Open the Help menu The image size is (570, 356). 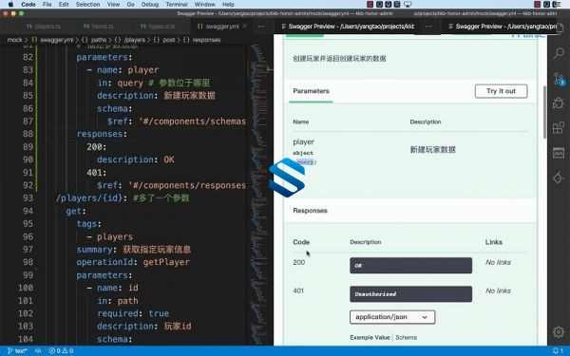(228, 5)
